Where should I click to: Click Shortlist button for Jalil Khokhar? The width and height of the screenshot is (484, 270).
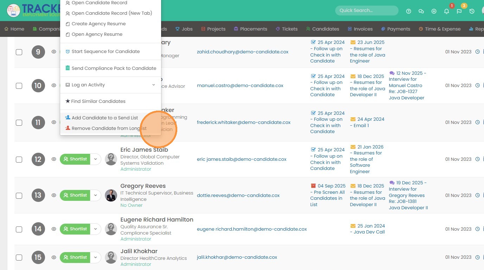pyautogui.click(x=75, y=257)
